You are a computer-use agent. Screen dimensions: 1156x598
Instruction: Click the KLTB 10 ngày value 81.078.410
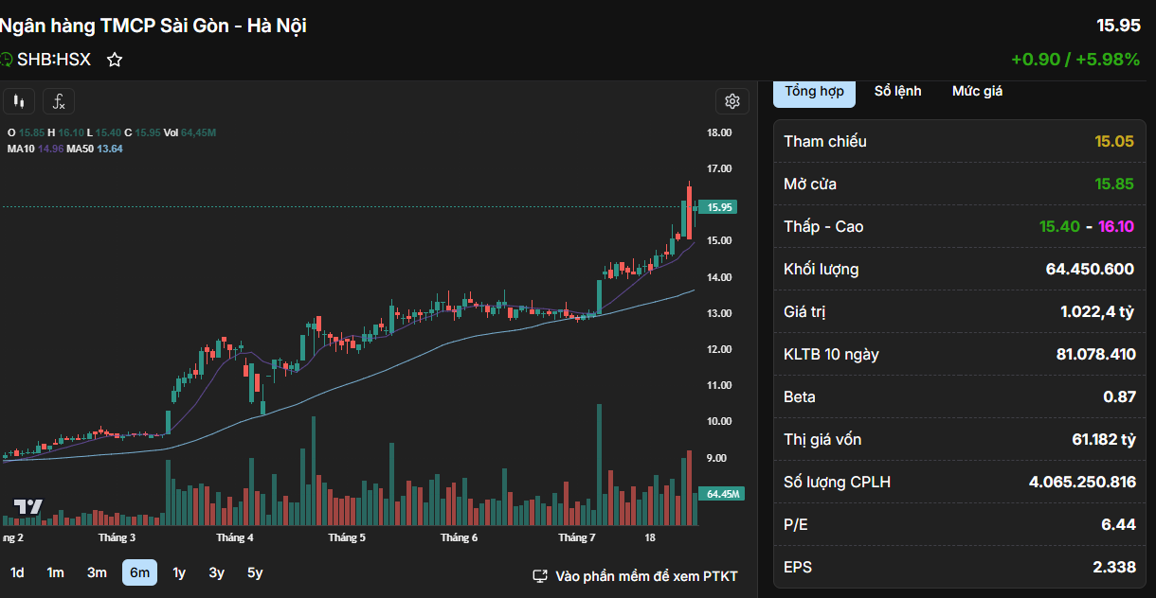[x=1095, y=355]
